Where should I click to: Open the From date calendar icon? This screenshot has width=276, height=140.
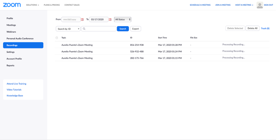(x=82, y=20)
